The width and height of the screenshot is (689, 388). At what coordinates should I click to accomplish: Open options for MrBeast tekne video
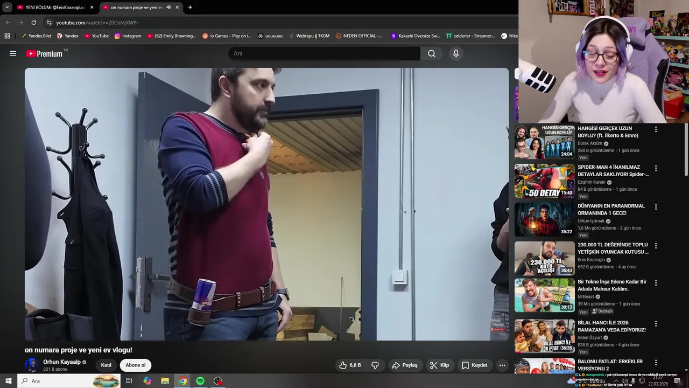click(x=656, y=282)
